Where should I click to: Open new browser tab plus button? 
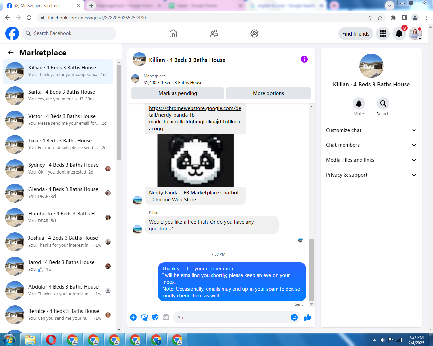(91, 6)
